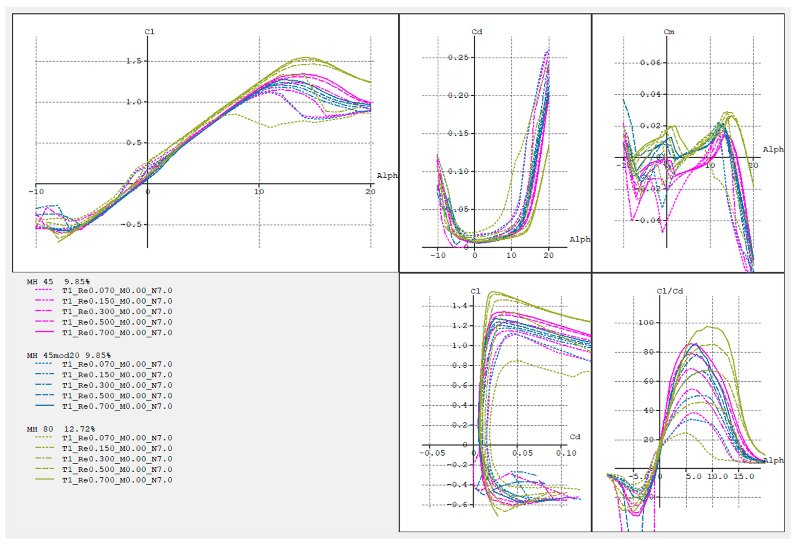Select the "MH 45 9.85%" legend heading
This screenshot has width=795, height=544.
[58, 282]
